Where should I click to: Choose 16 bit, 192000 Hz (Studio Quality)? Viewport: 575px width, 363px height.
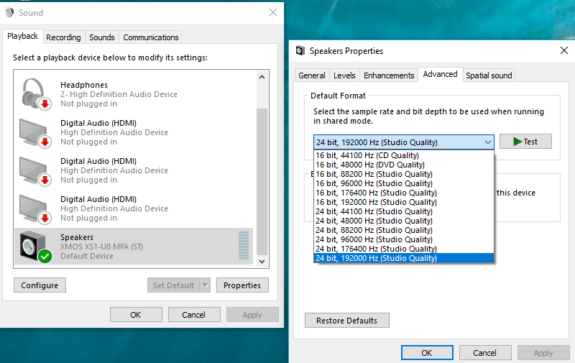click(404, 202)
